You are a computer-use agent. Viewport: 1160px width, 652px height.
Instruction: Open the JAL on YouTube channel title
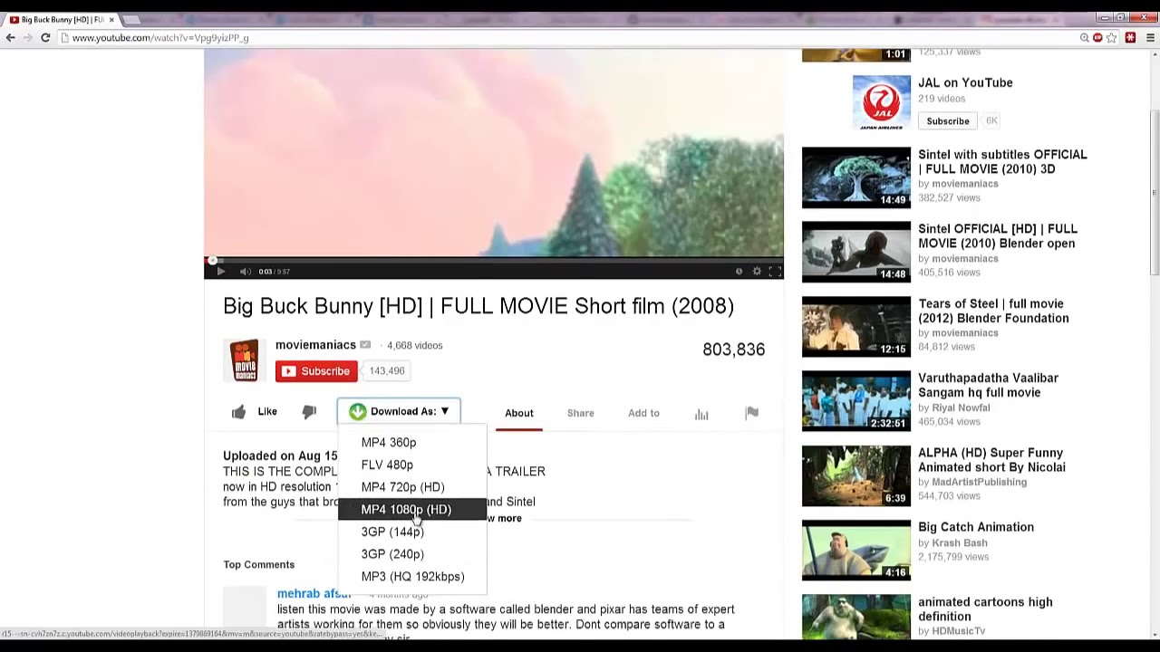[x=965, y=82]
